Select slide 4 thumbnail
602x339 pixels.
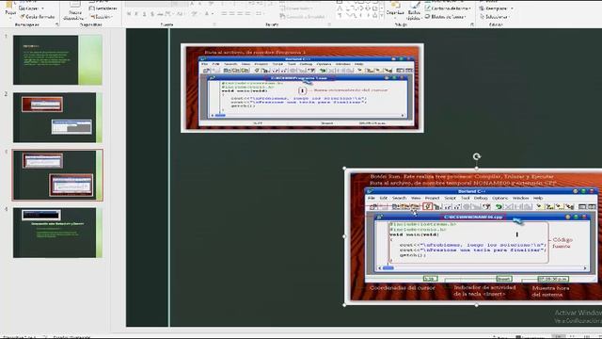pyautogui.click(x=57, y=233)
